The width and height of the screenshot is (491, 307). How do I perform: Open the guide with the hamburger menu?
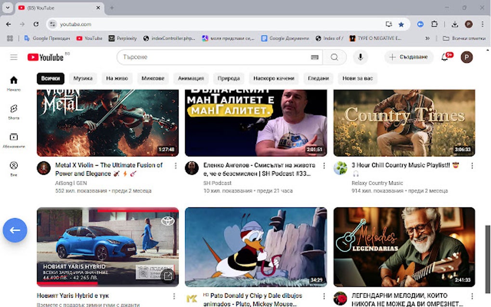coord(13,57)
